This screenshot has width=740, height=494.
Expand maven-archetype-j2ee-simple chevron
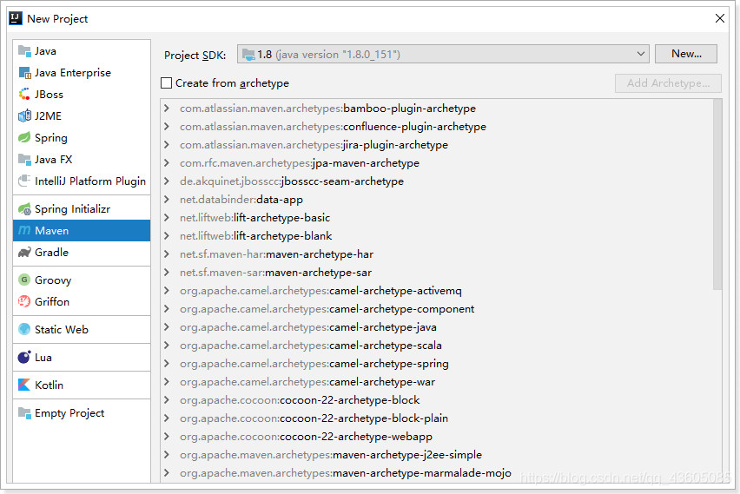167,455
